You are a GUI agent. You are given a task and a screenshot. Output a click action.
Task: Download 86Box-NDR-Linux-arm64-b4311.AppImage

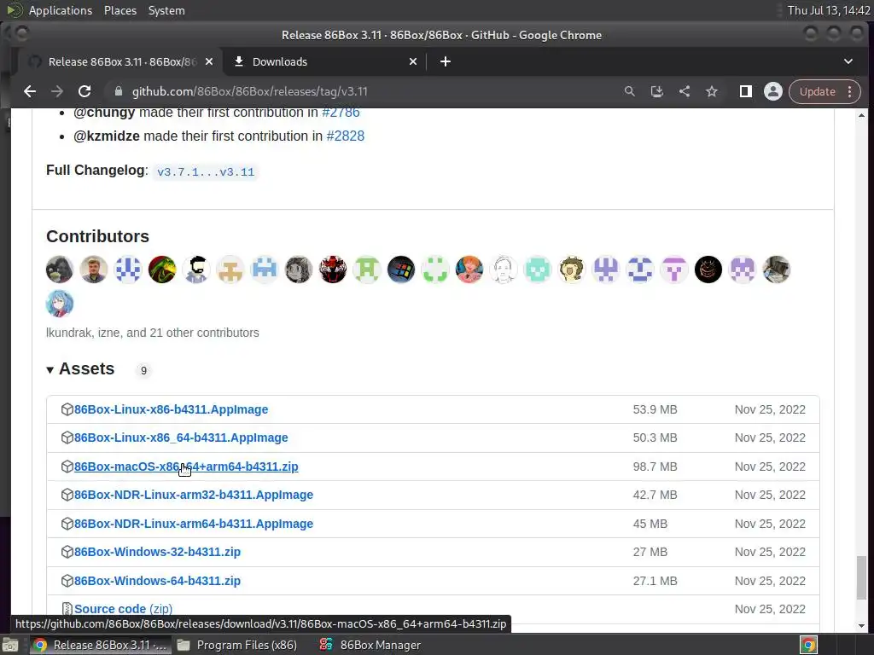point(194,525)
